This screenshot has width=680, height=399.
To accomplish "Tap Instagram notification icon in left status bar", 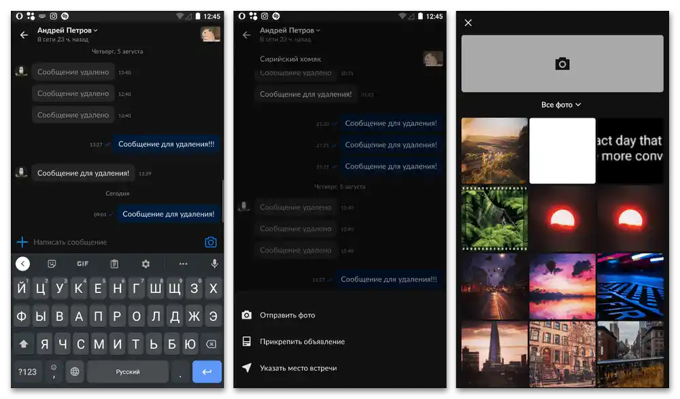I will pos(53,16).
